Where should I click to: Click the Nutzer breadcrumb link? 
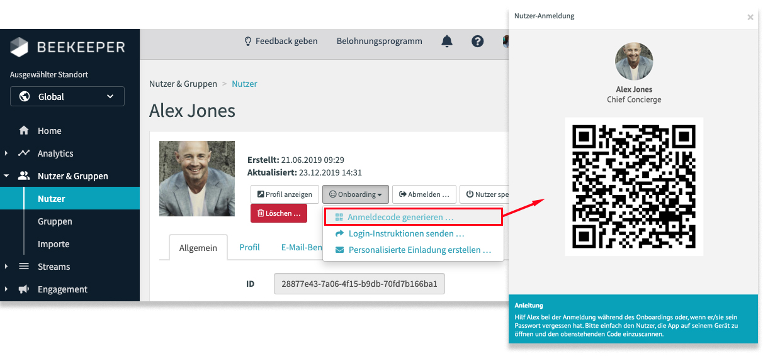point(244,84)
